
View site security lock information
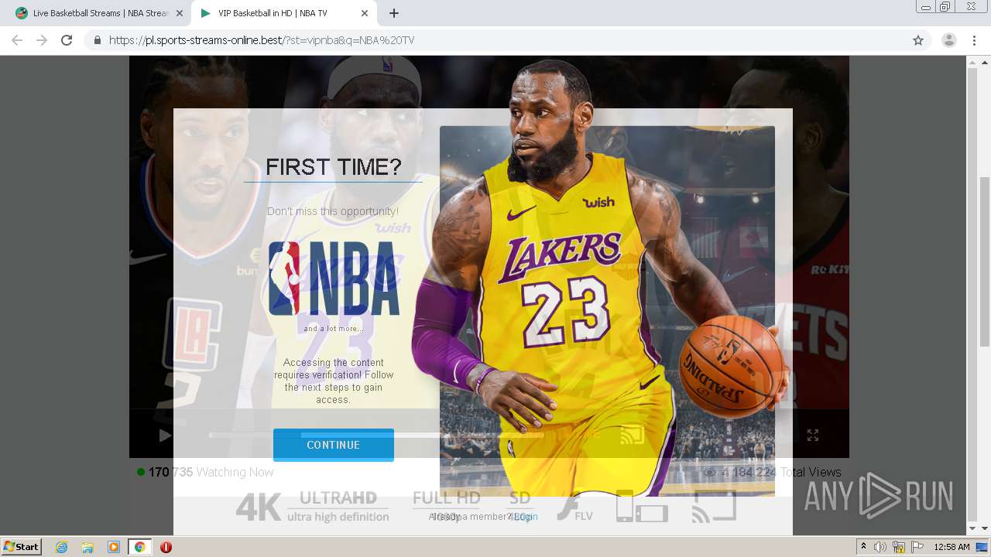click(97, 40)
